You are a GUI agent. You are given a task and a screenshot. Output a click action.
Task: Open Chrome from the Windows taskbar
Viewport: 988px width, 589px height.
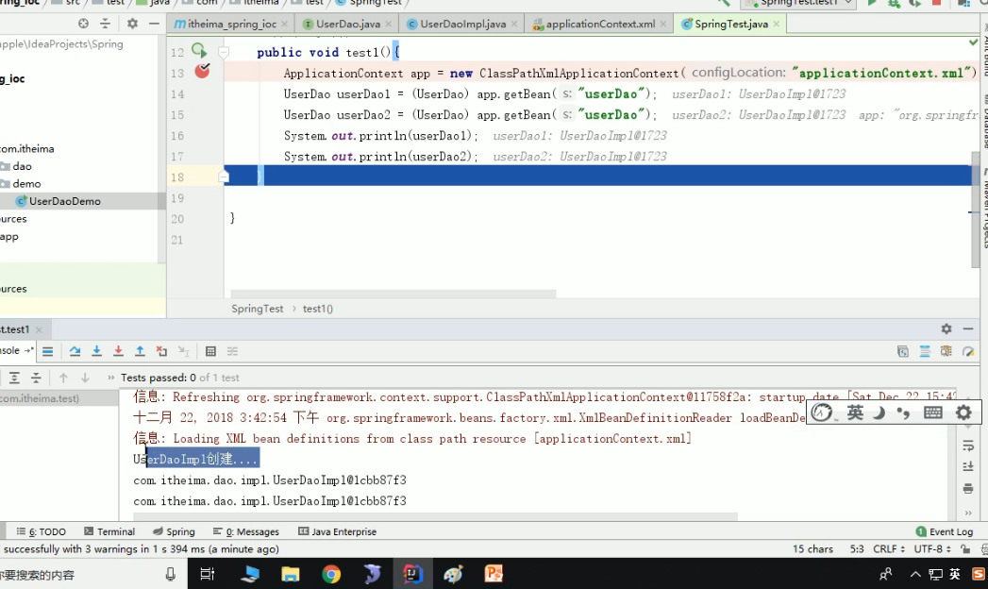pos(331,574)
